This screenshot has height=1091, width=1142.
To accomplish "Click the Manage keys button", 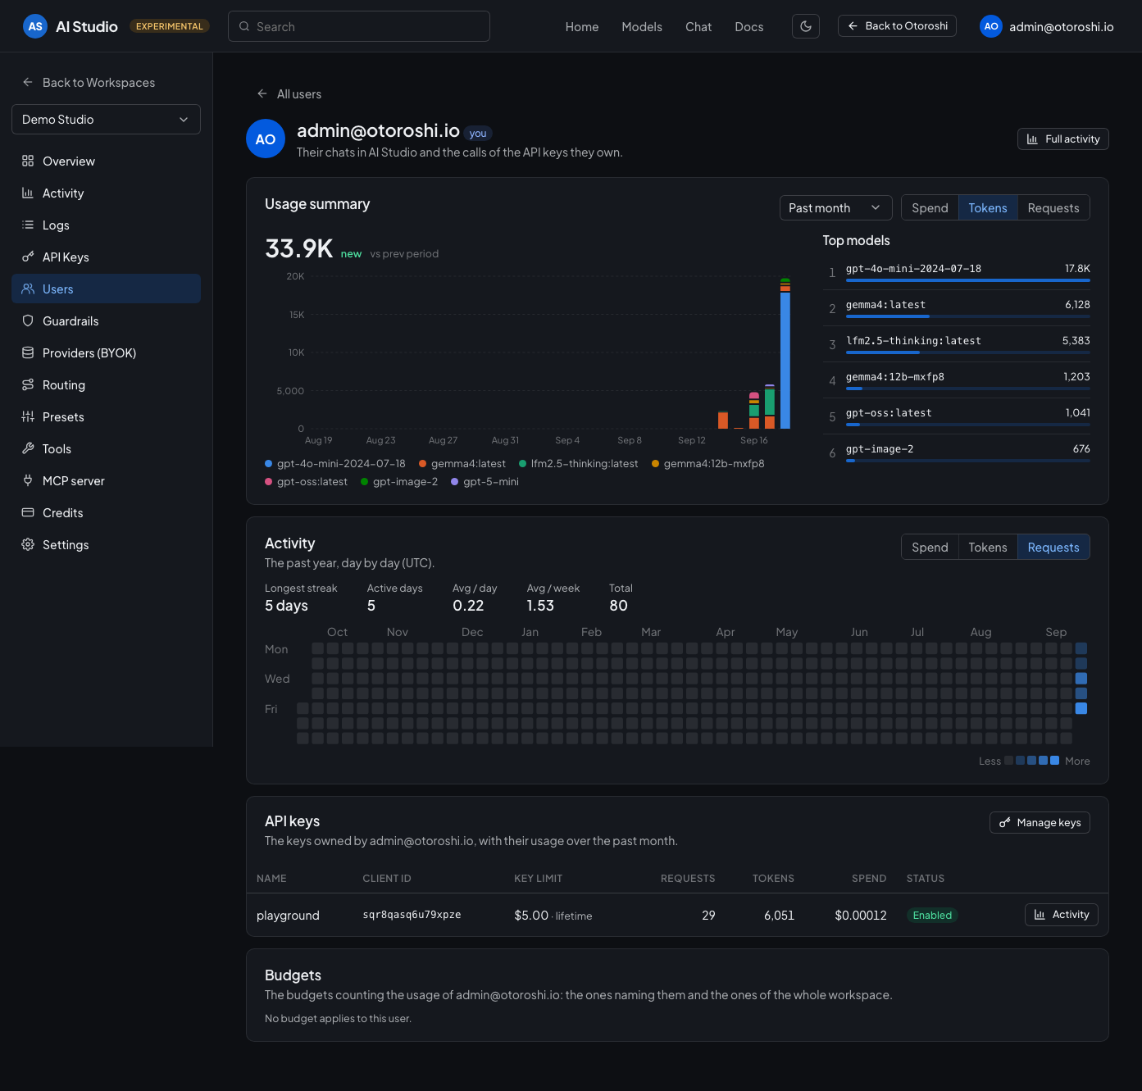I will click(1040, 823).
